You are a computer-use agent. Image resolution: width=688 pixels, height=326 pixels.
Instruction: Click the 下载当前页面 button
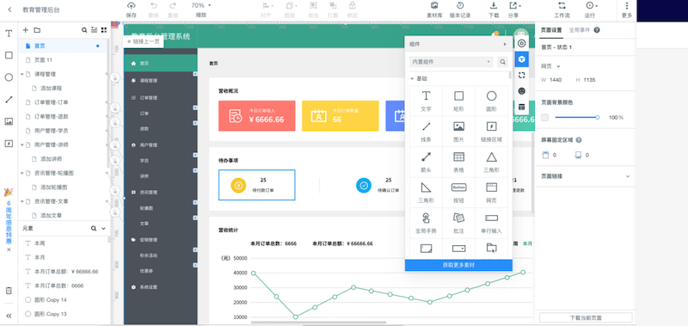coord(586,317)
